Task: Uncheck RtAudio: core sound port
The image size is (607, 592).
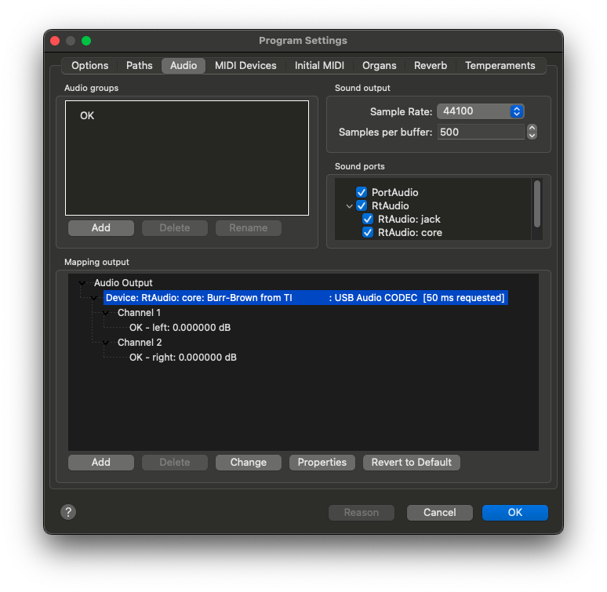Action: click(368, 232)
